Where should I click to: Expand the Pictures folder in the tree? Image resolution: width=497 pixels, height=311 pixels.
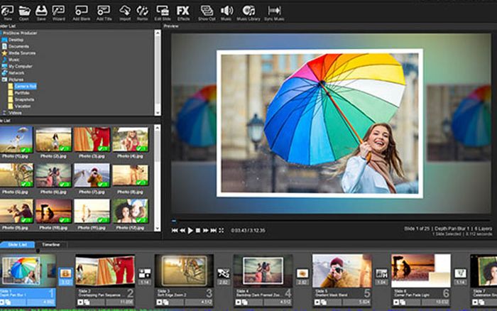4,80
